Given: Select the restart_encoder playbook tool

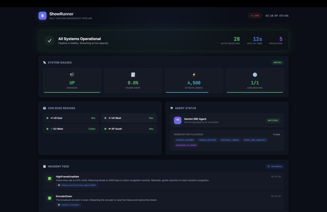Looking at the screenshot, I should click(185, 140).
